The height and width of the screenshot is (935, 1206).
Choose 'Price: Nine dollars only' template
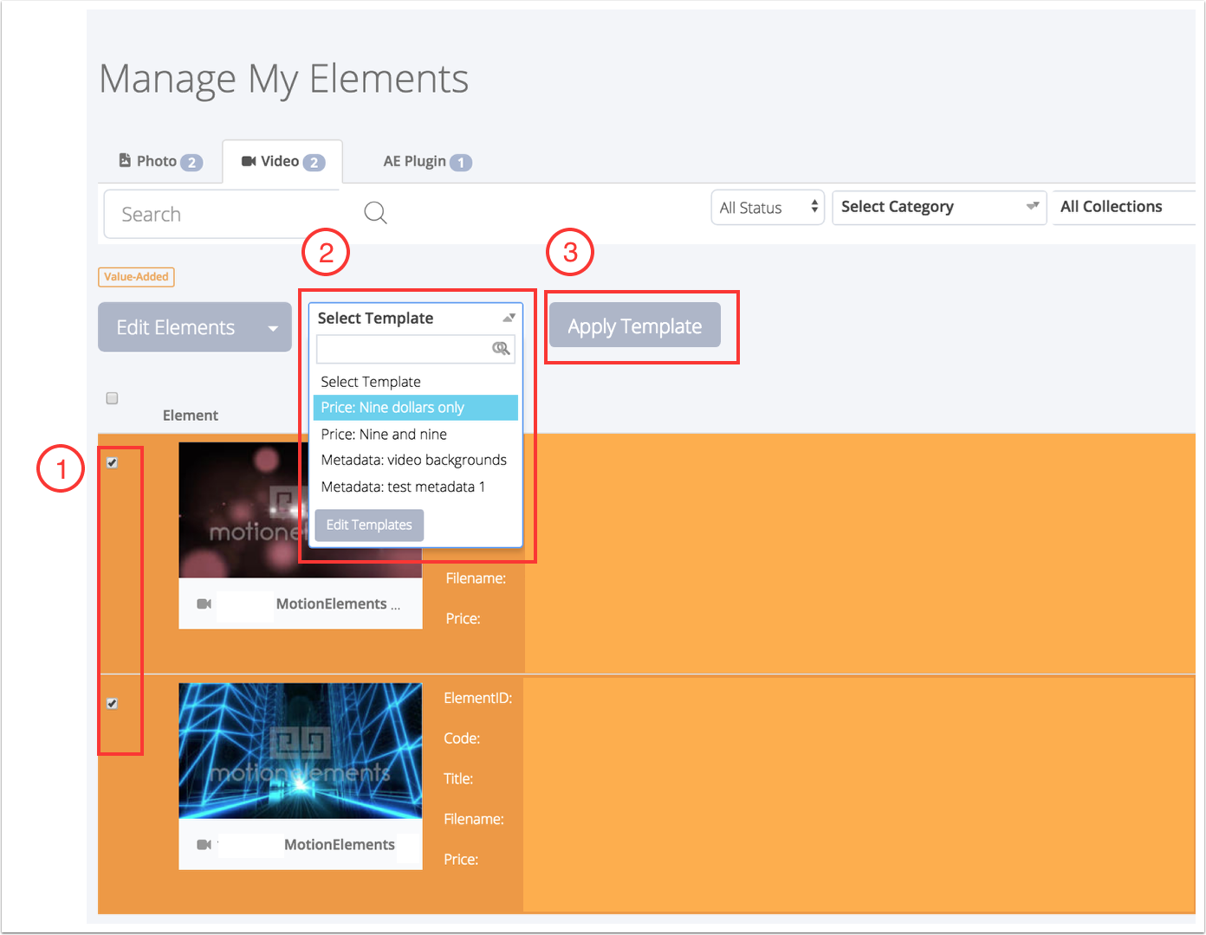click(x=416, y=408)
